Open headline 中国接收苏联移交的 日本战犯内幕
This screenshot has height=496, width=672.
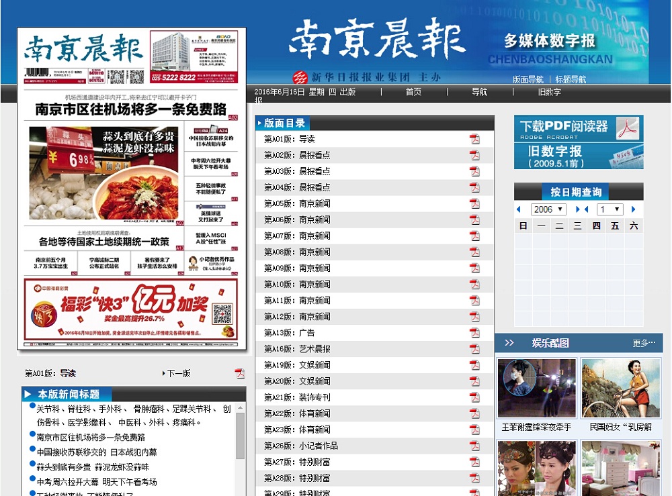(x=97, y=452)
